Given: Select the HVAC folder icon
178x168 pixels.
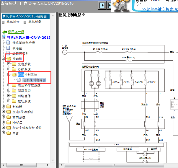Looking at the screenshot, I should coord(9,122).
